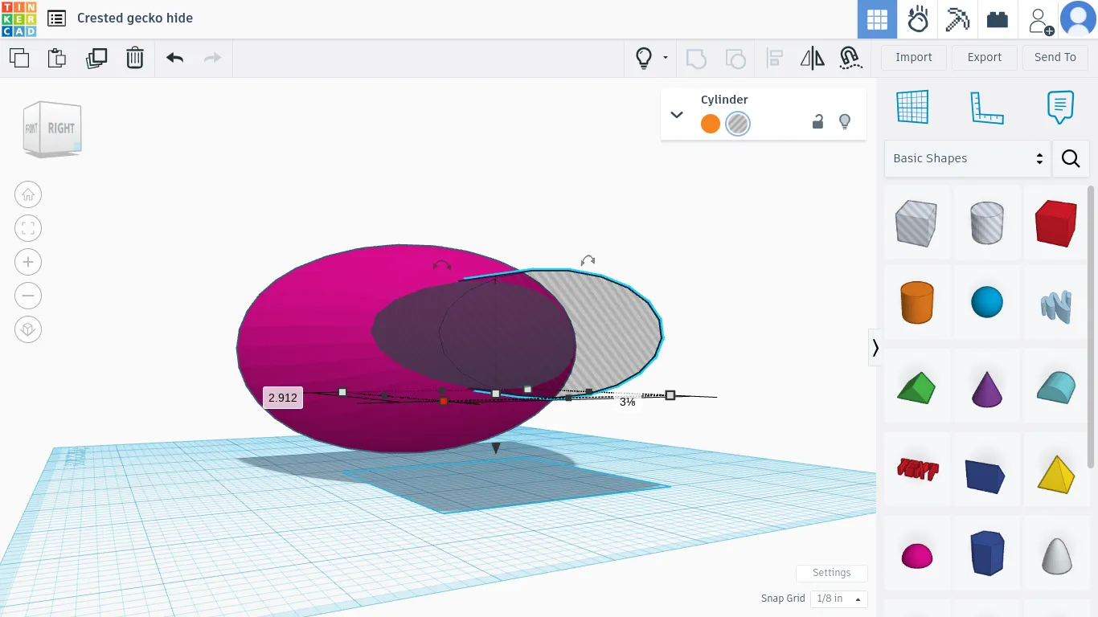Select the Mirror tool icon
1098x617 pixels.
812,58
